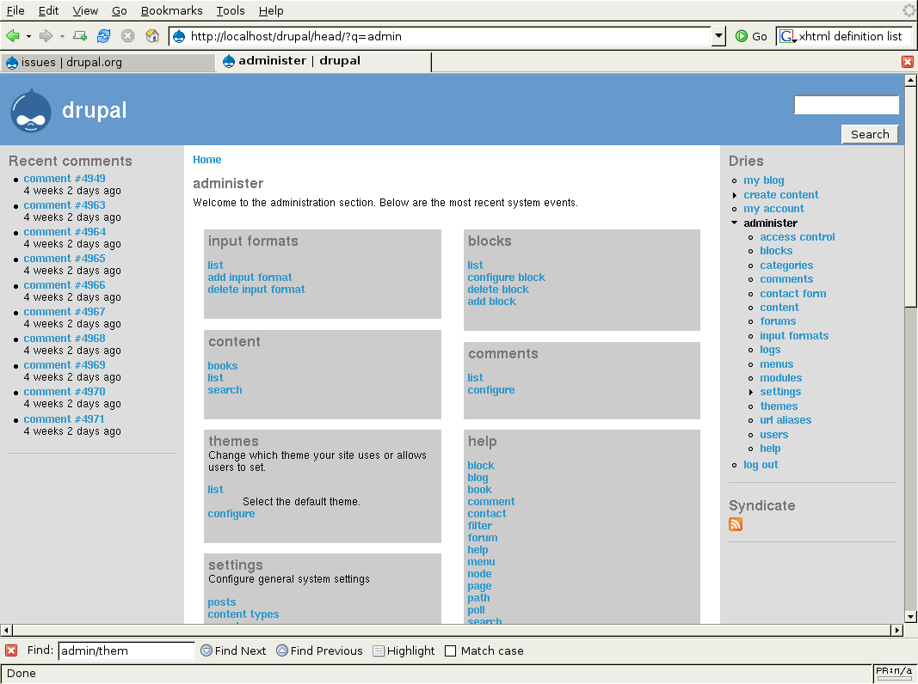The height and width of the screenshot is (684, 918).
Task: Open the orange Syndicate RSS feed icon
Action: point(735,524)
